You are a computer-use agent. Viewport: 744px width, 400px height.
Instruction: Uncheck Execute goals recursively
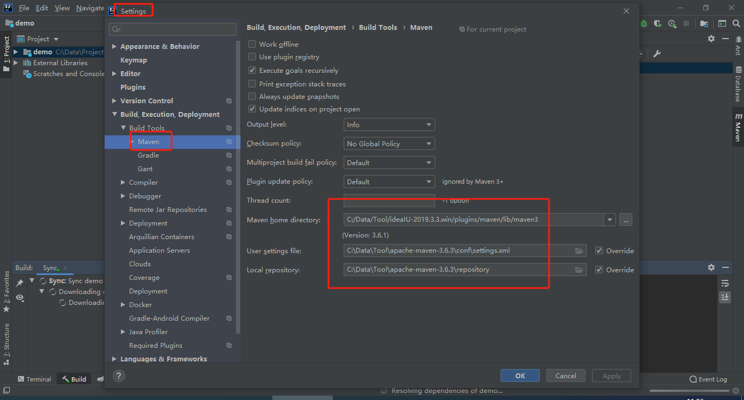(x=252, y=70)
